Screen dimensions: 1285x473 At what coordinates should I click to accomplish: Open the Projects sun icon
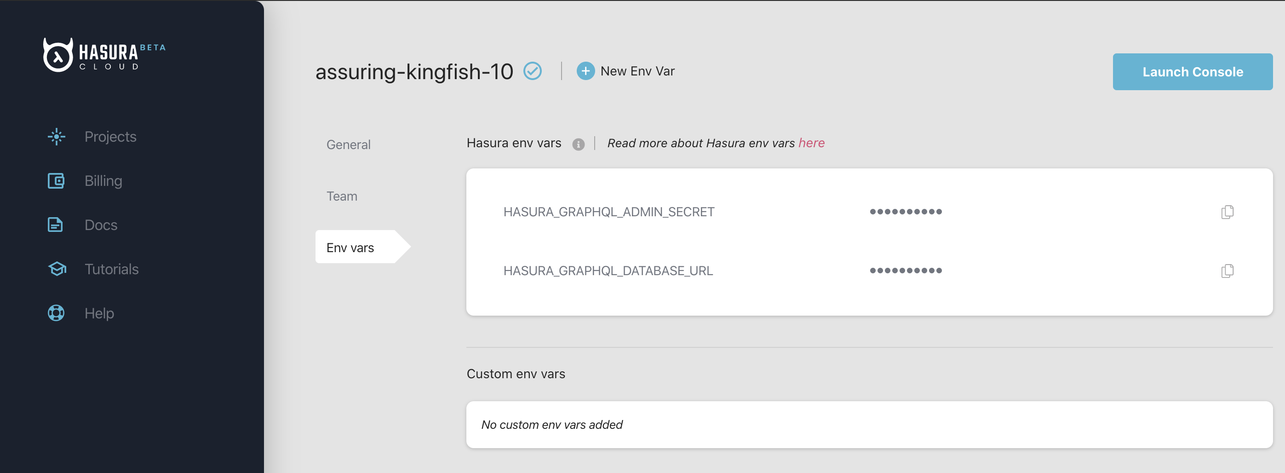click(x=57, y=137)
